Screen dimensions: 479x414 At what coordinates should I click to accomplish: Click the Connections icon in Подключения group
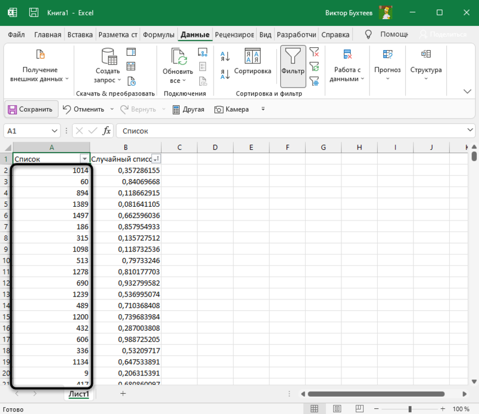pyautogui.click(x=203, y=52)
